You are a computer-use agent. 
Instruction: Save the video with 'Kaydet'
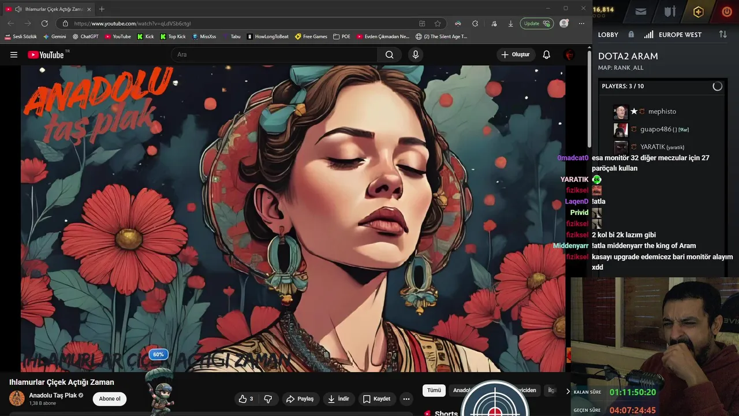coord(376,399)
